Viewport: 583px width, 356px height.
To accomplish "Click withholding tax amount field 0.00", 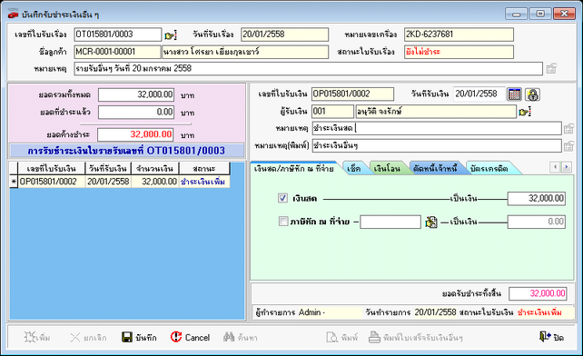I will click(x=537, y=222).
